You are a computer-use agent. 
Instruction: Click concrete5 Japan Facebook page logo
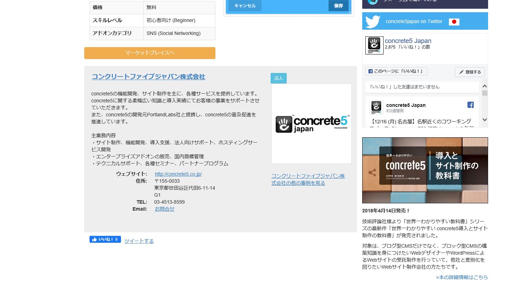point(374,45)
